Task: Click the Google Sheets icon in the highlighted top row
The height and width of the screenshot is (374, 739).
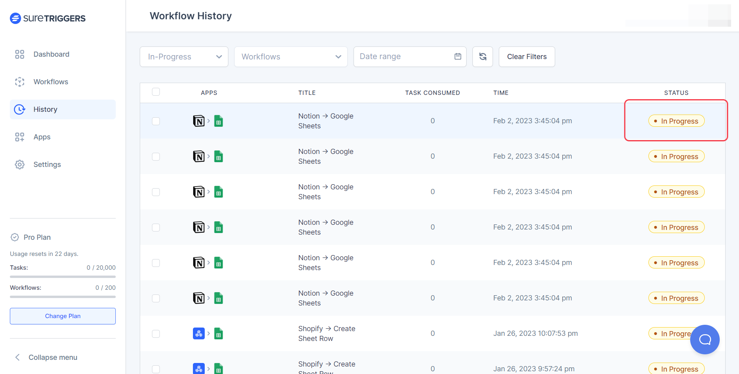Action: pos(219,121)
